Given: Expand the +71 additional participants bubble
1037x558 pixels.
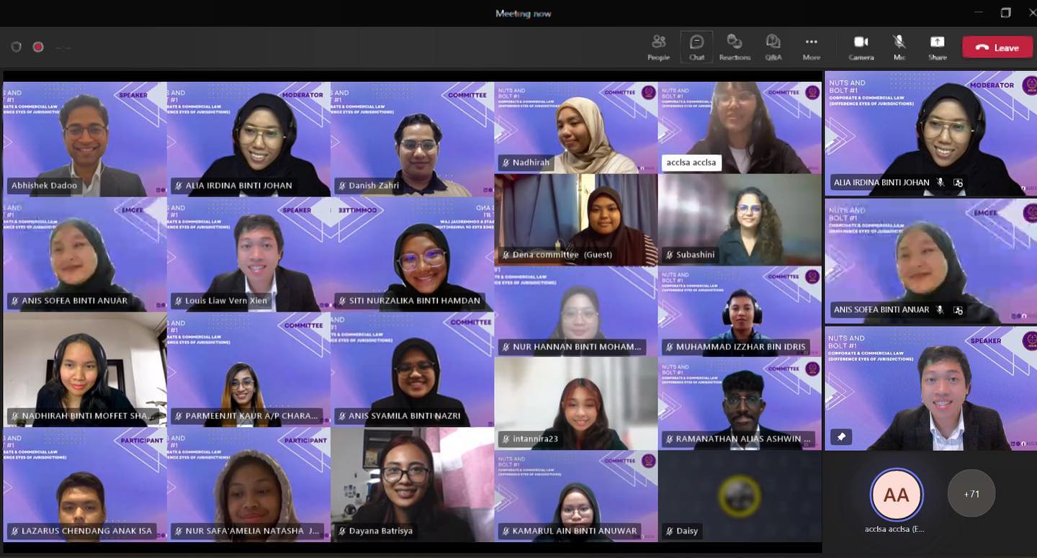Looking at the screenshot, I should pyautogui.click(x=971, y=494).
